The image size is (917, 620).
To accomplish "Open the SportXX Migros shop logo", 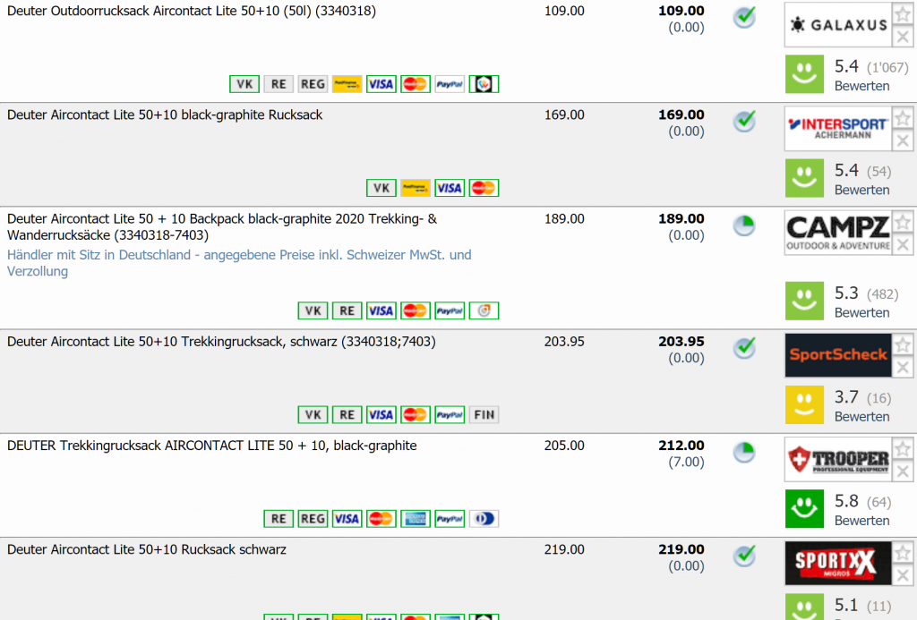I will [837, 563].
